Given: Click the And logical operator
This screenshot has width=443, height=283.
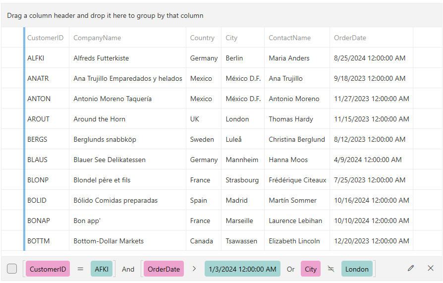Looking at the screenshot, I should 128,269.
